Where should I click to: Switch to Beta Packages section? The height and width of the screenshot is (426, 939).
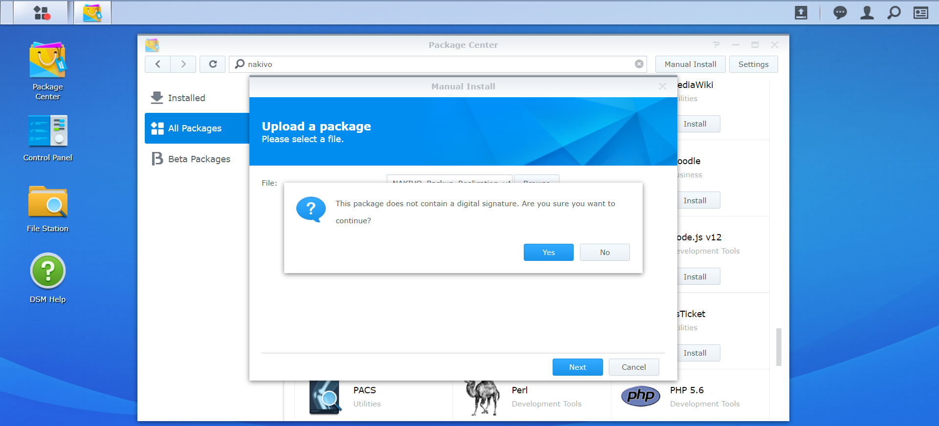(x=199, y=159)
